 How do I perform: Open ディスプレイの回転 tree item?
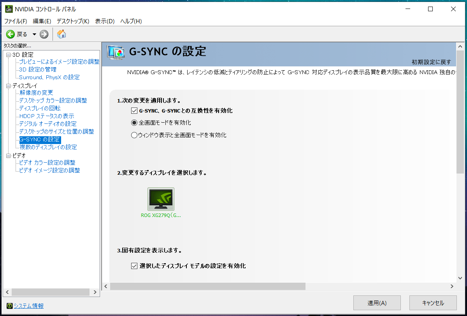[40, 108]
